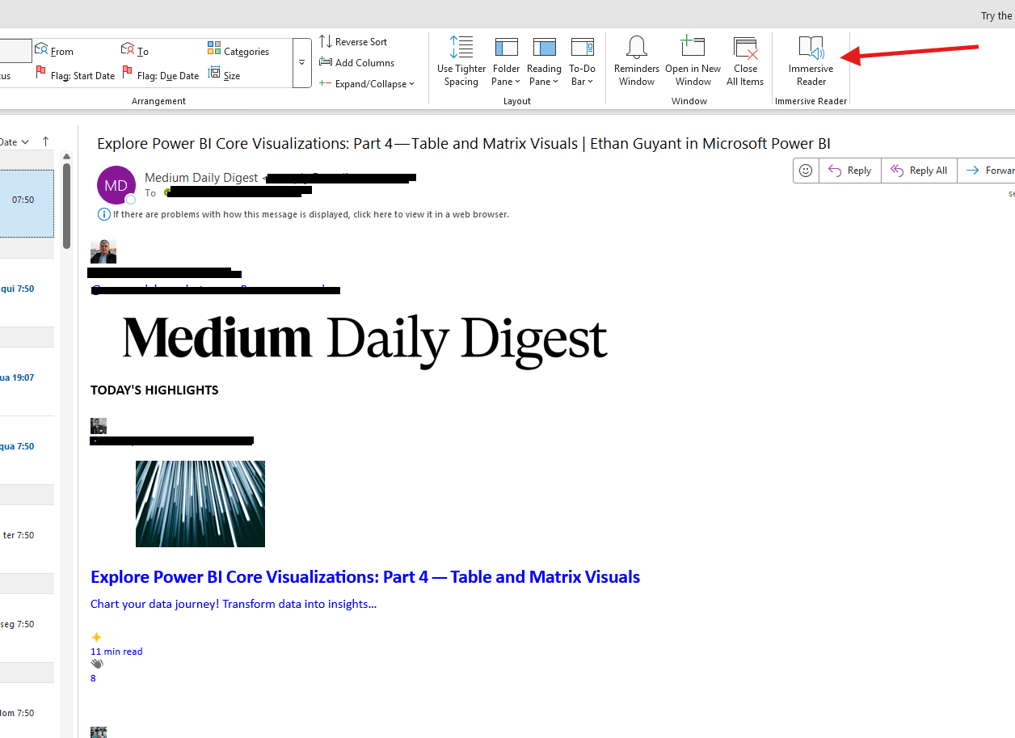This screenshot has height=738, width=1015.
Task: Click the clap icon under the article
Action: click(x=97, y=663)
